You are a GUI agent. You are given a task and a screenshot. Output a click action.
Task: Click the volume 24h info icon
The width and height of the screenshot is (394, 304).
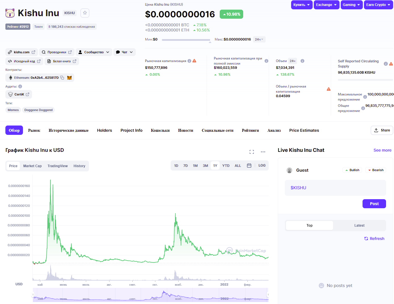[x=302, y=61]
